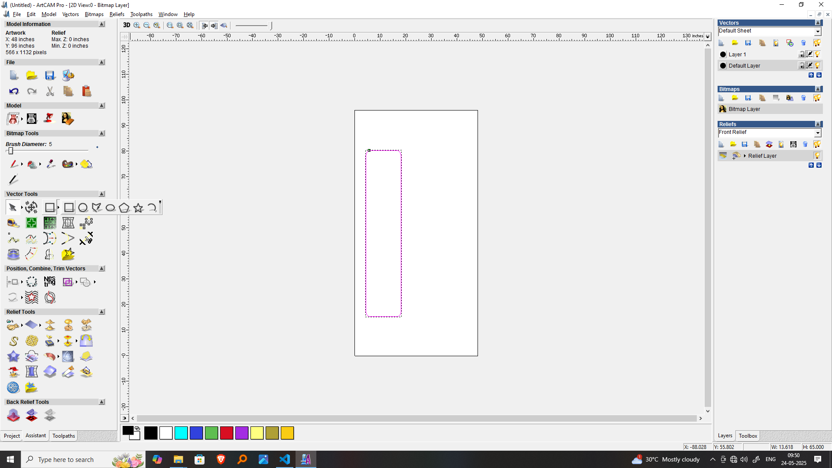The image size is (832, 468).
Task: Collapse the Model Information panel
Action: 102,24
